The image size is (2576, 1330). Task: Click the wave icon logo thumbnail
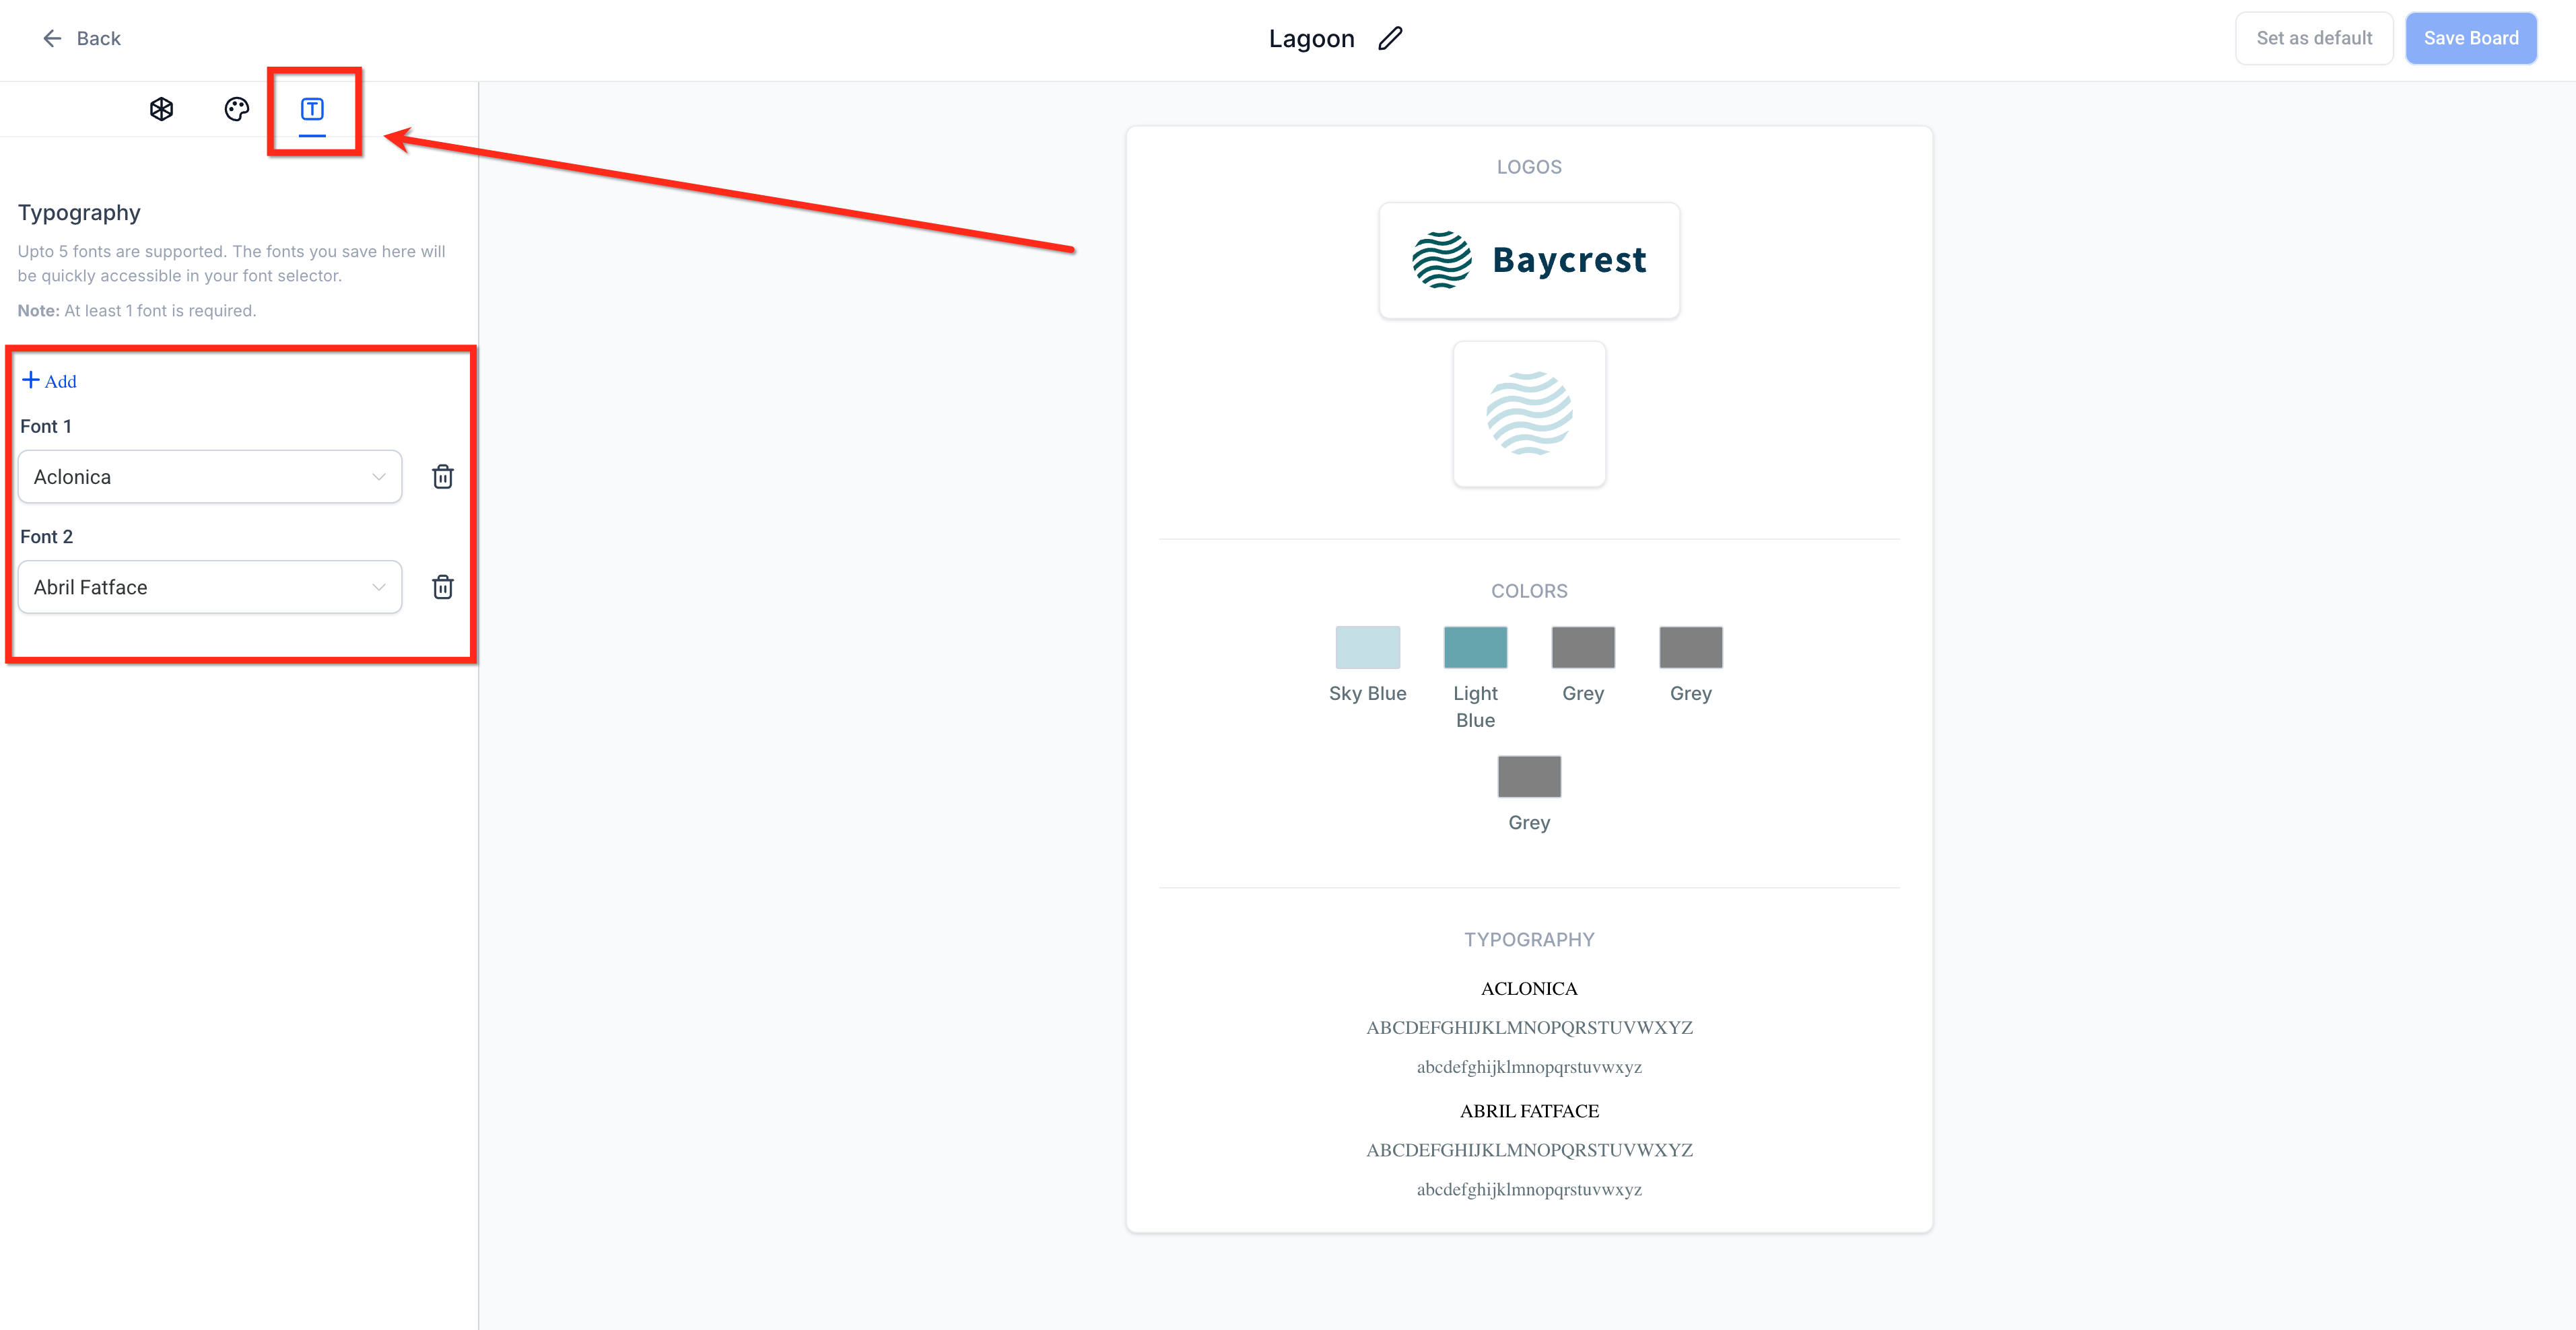pyautogui.click(x=1528, y=414)
